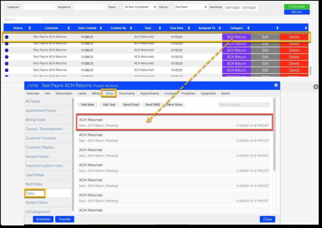Select Billing Notes in sidebar
The height and width of the screenshot is (228, 322).
tap(36, 120)
